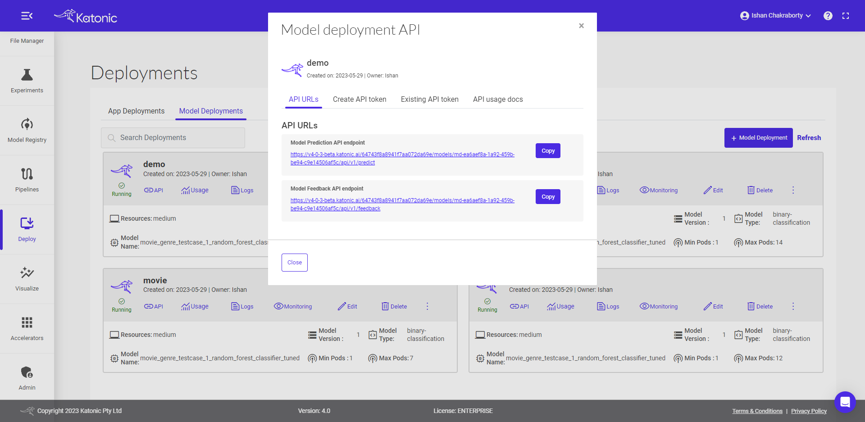Copy the Model Prediction API endpoint

click(548, 151)
